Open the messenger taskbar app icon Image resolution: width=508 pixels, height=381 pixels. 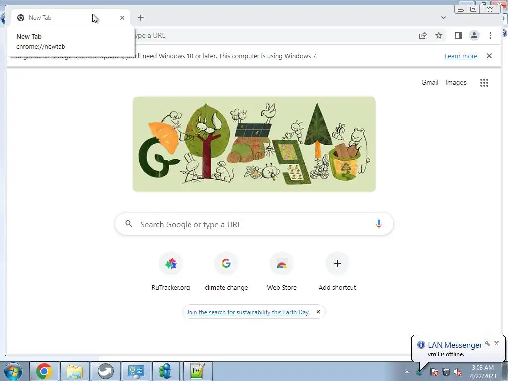pyautogui.click(x=166, y=371)
